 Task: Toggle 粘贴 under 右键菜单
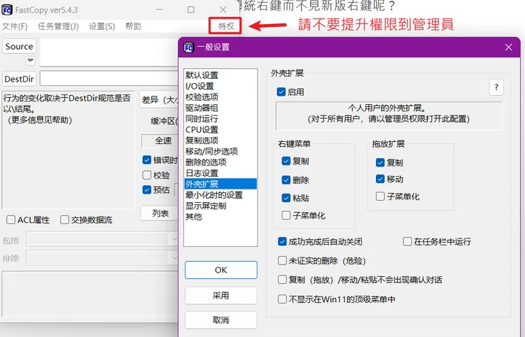tap(286, 198)
